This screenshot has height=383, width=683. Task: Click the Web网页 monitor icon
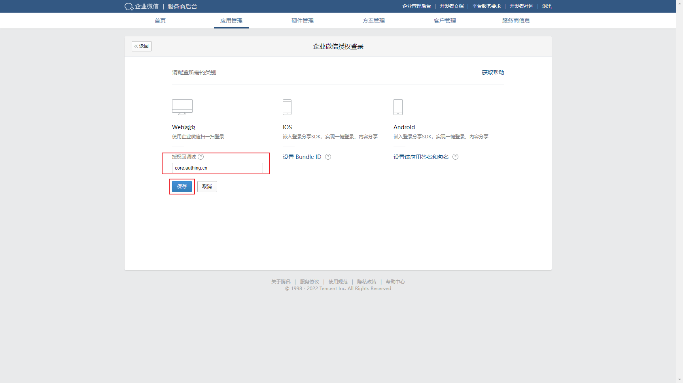tap(182, 107)
